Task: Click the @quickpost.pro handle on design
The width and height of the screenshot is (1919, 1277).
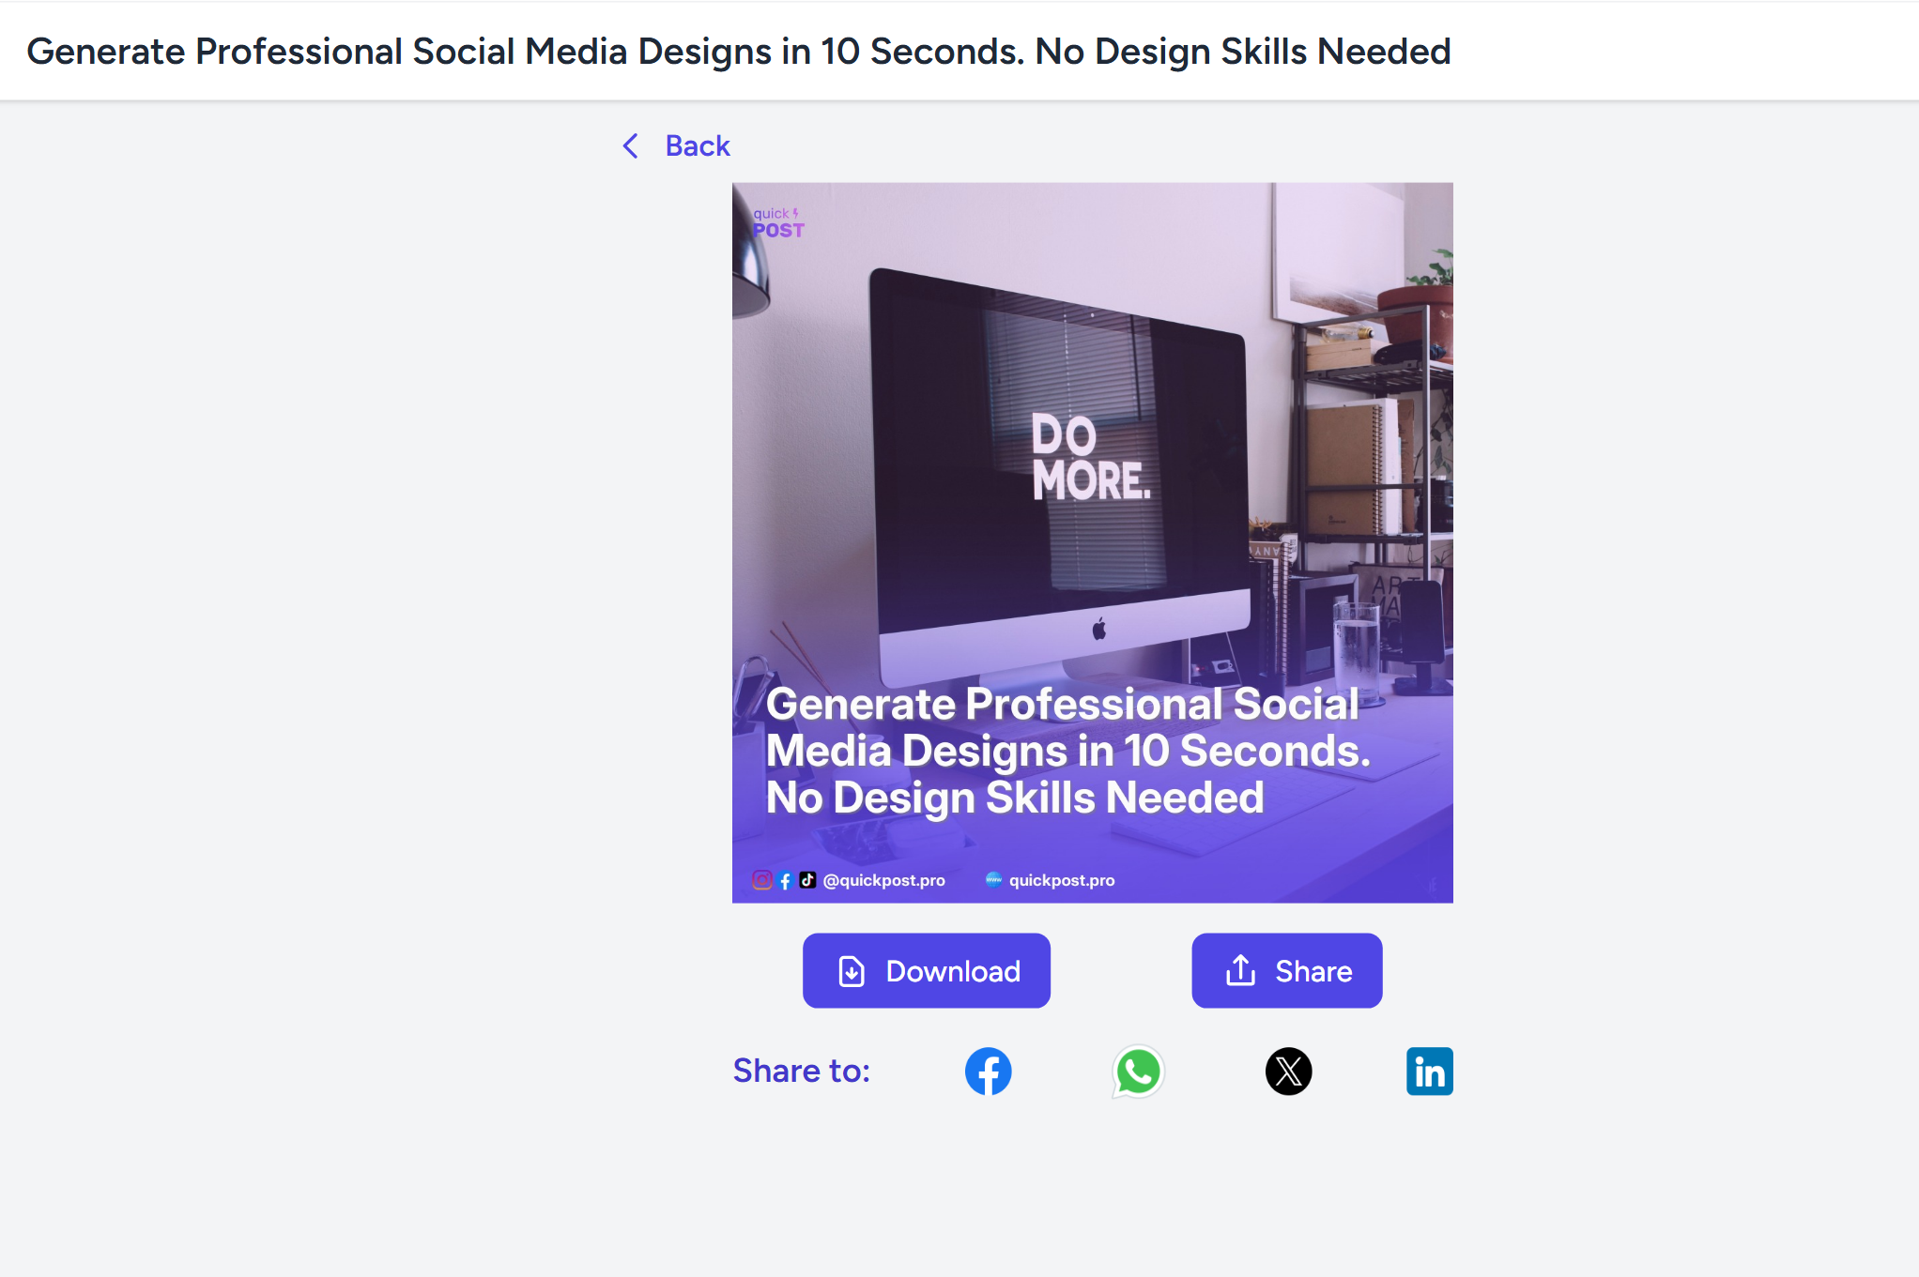Action: (x=883, y=880)
